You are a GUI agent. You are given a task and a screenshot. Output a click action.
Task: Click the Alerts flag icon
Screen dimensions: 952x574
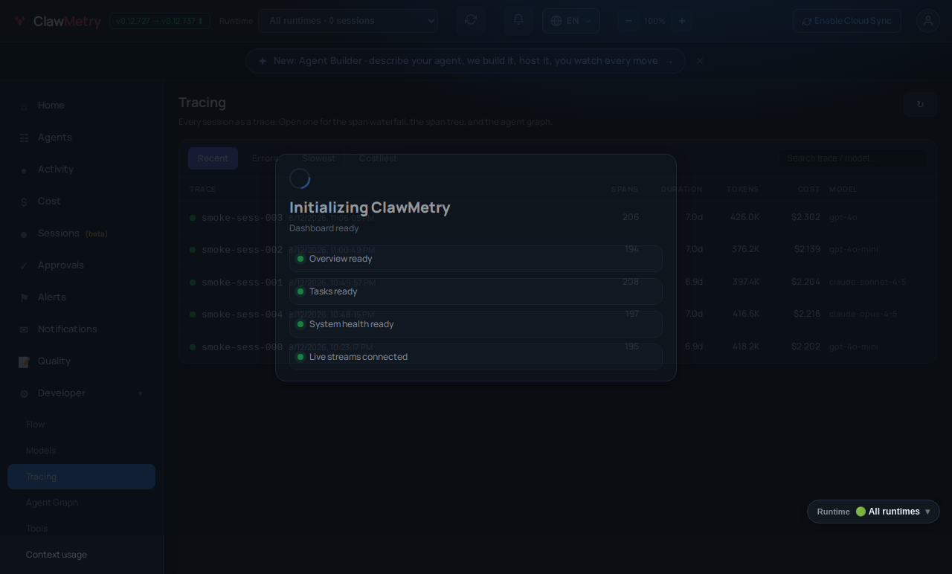pyautogui.click(x=24, y=298)
